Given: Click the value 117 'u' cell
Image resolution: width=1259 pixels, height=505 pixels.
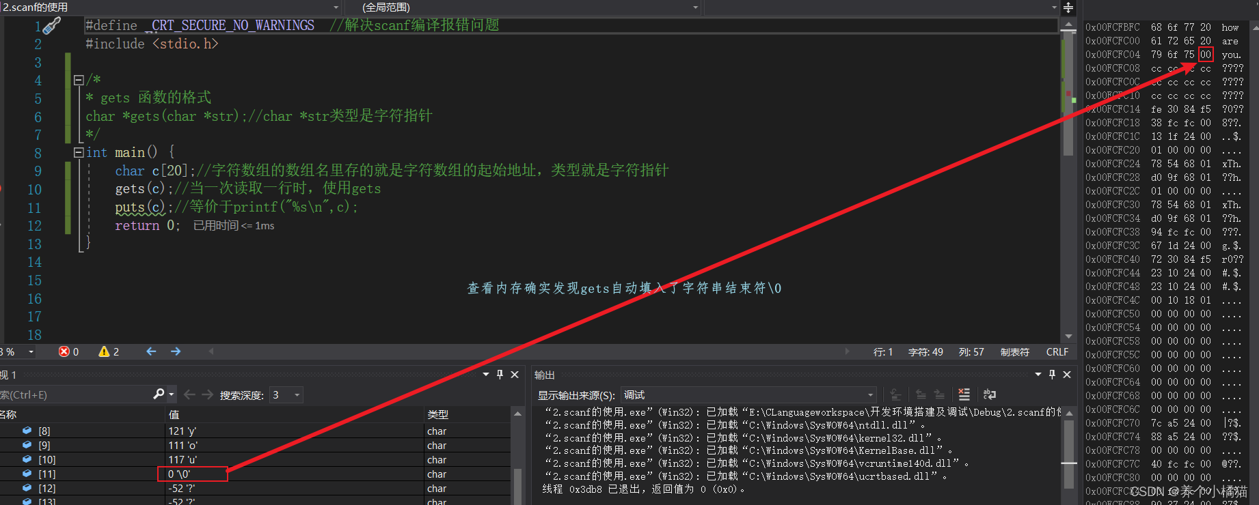Looking at the screenshot, I should [295, 459].
